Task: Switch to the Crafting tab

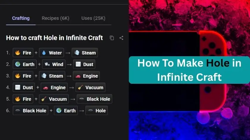Action: [21, 18]
